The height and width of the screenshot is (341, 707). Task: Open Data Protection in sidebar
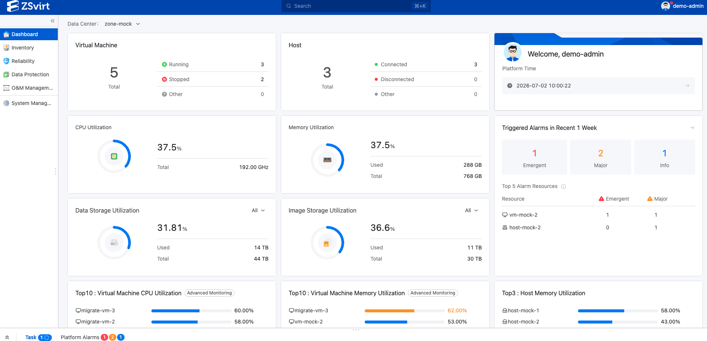29,74
